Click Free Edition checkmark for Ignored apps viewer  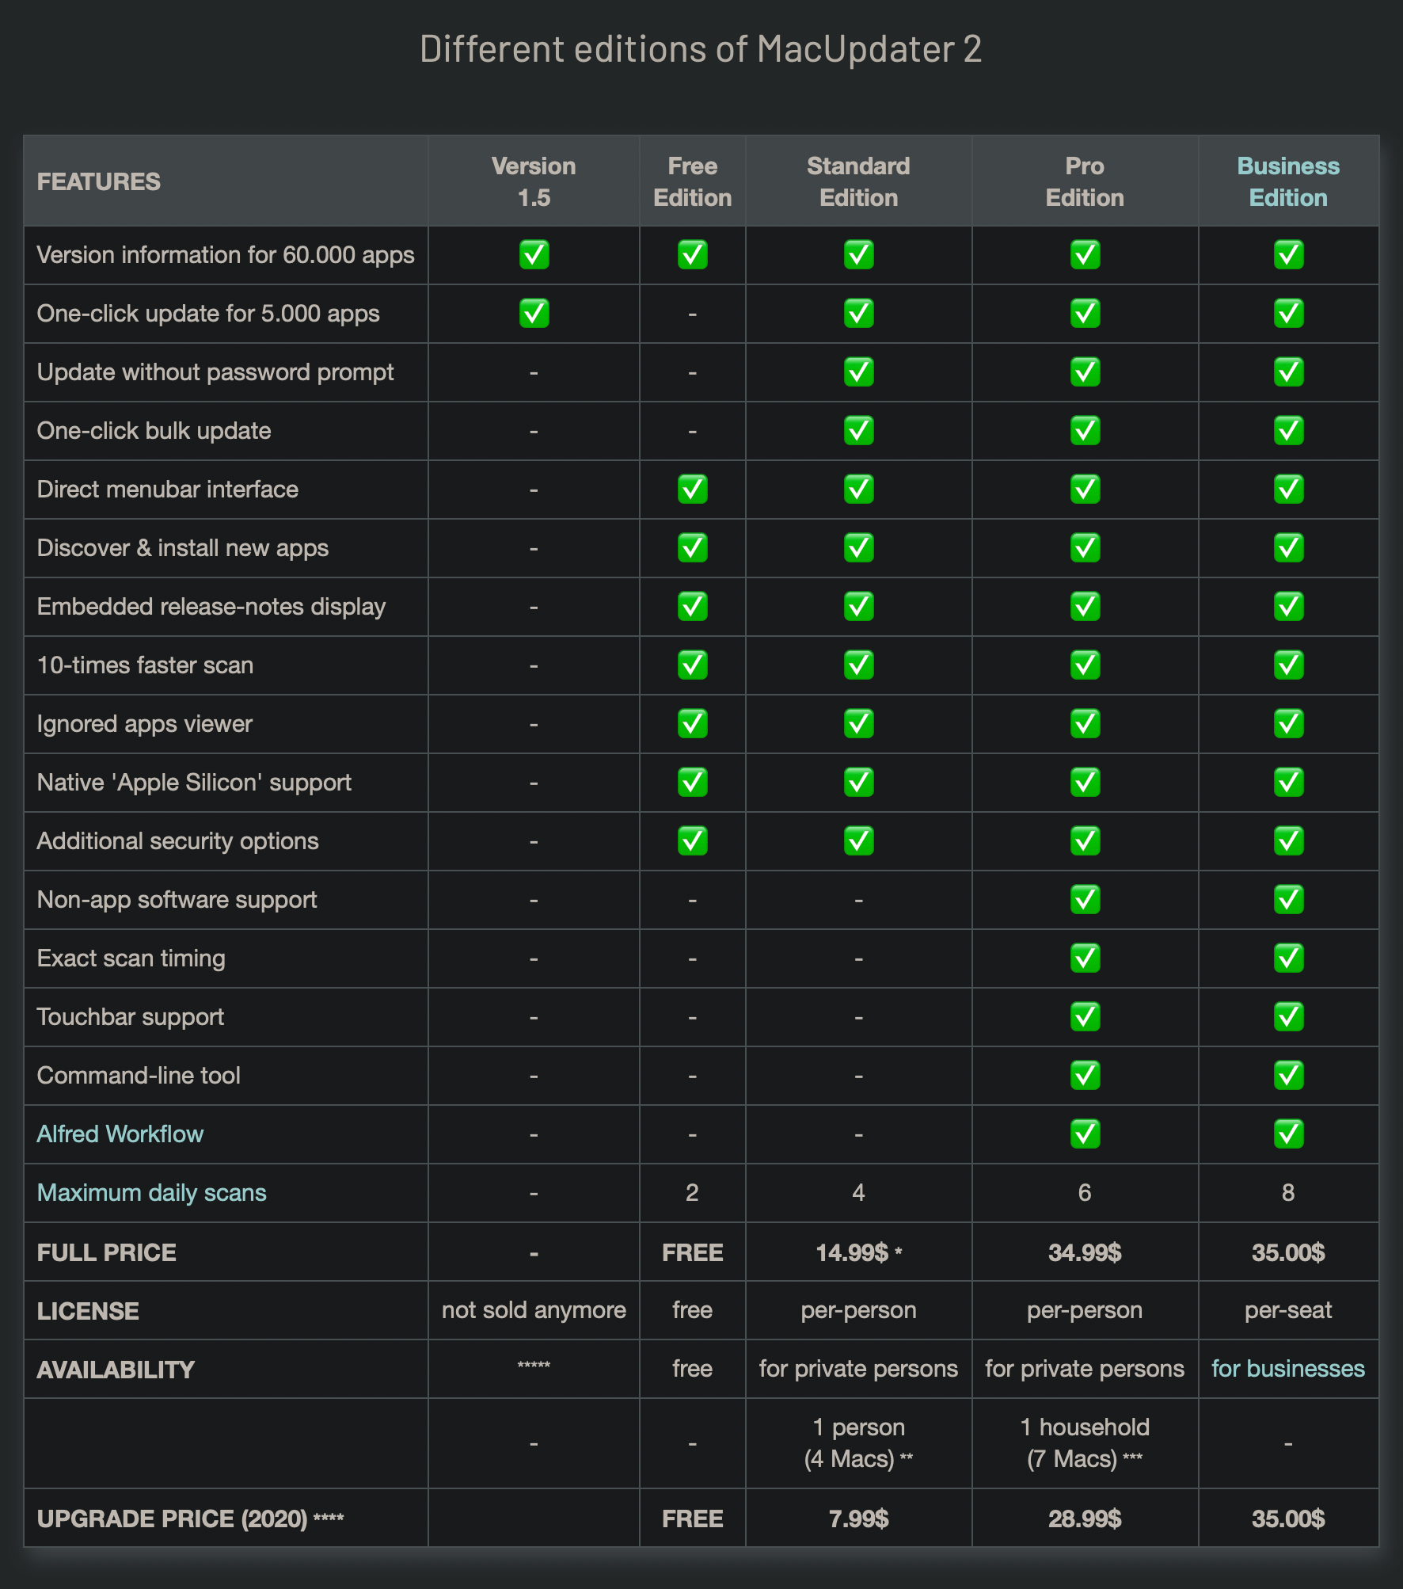692,723
